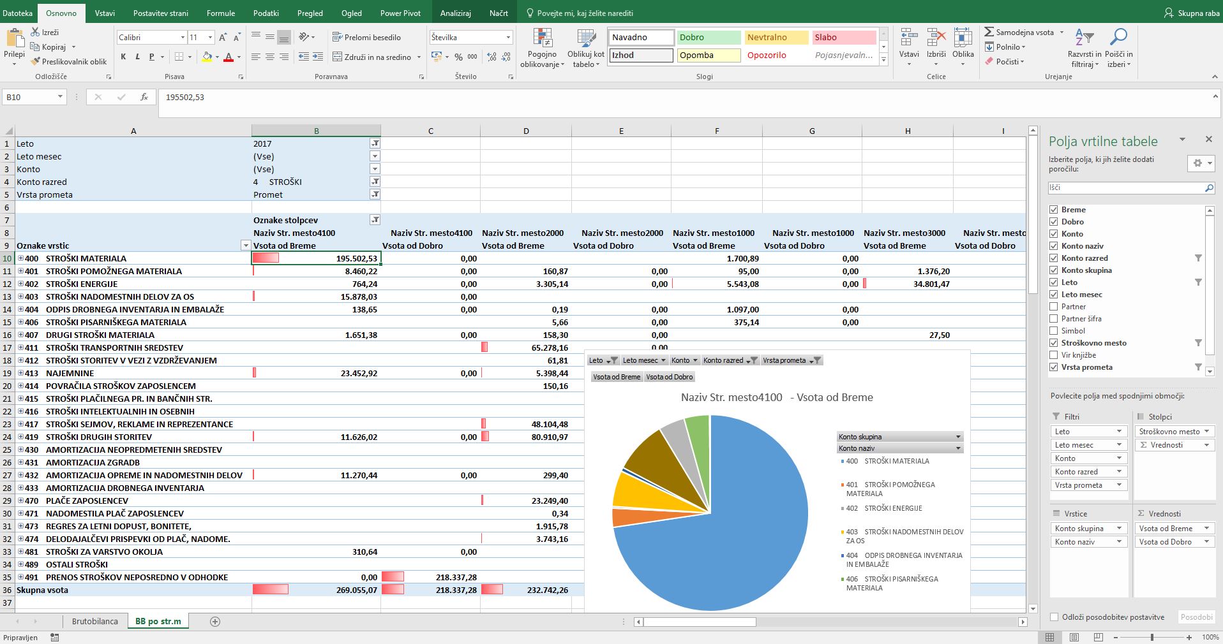Click the center align text icon
This screenshot has height=644, width=1223.
[270, 57]
